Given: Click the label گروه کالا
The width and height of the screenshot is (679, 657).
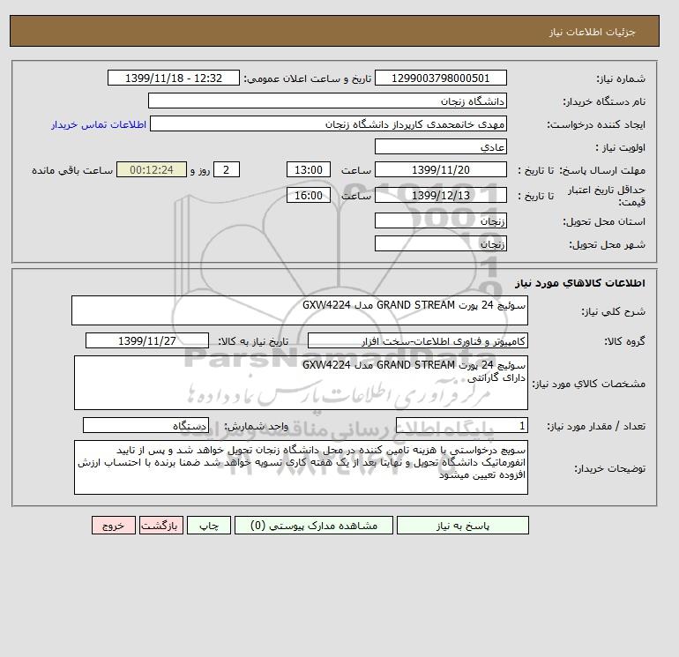Looking at the screenshot, I should coord(624,341).
